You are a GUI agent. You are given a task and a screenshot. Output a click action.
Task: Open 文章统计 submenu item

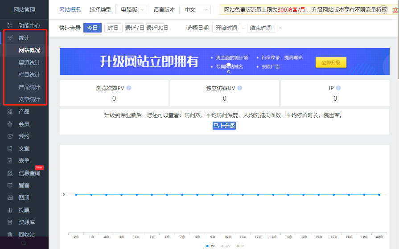(x=29, y=99)
